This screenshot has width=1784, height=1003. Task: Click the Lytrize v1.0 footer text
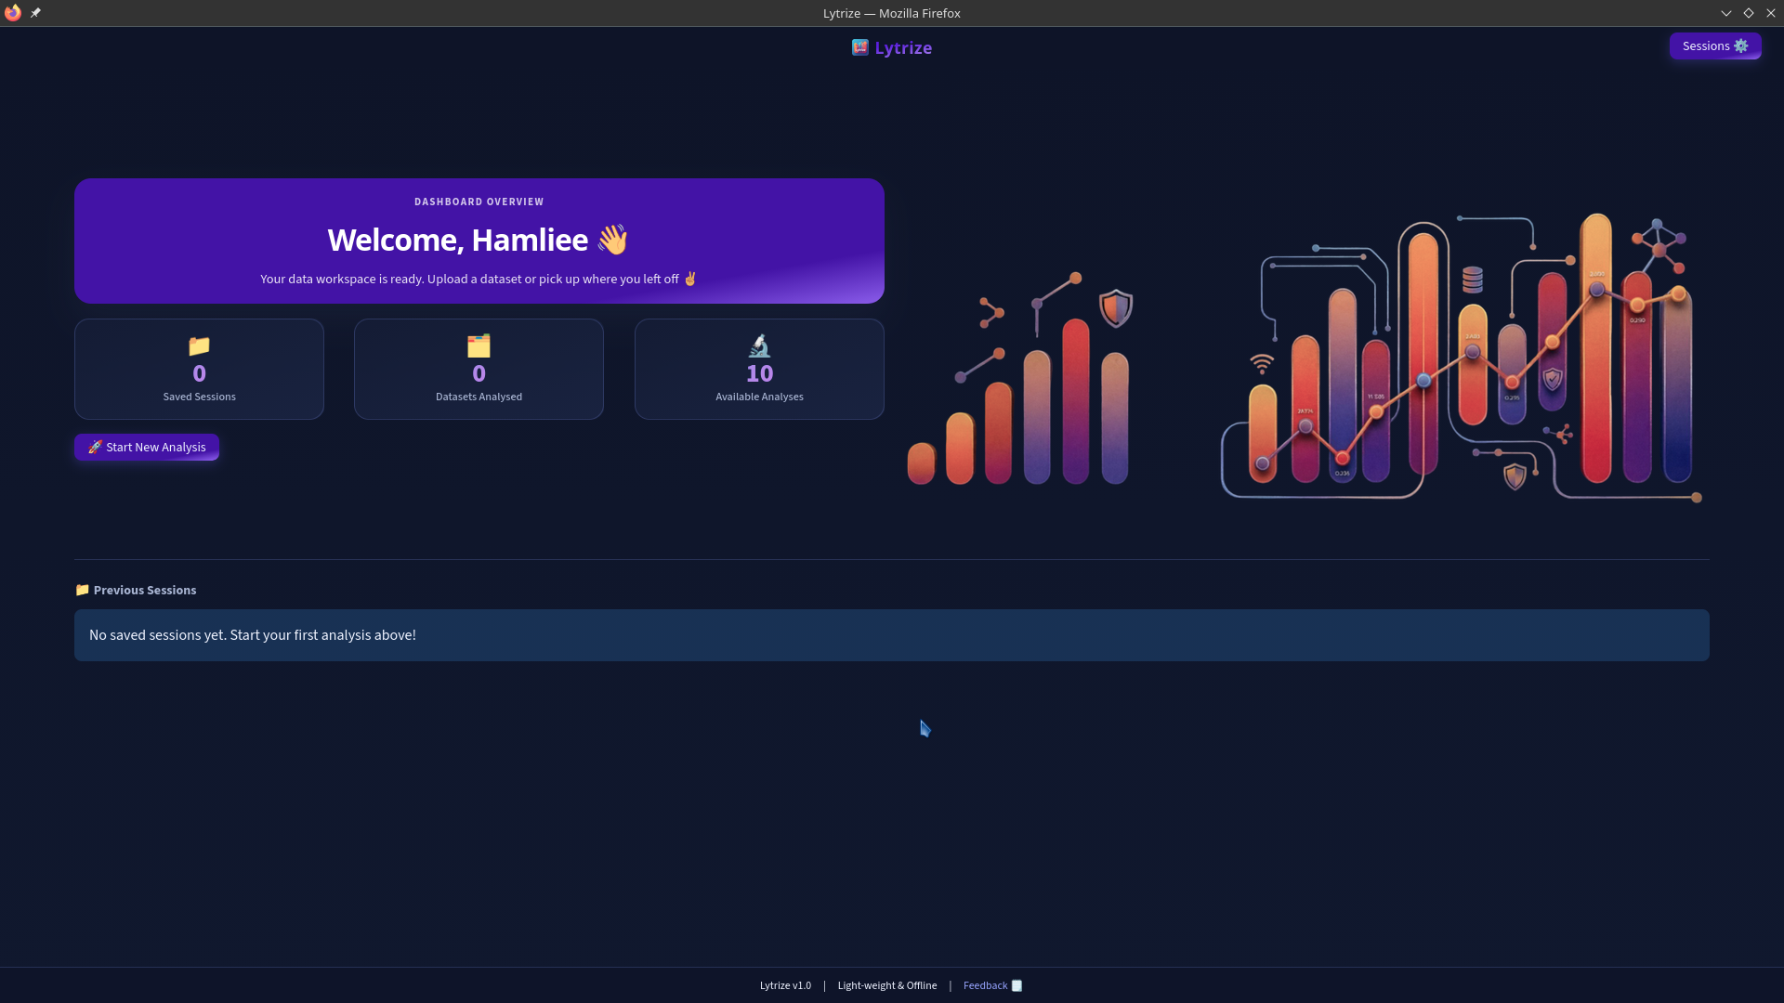785,985
